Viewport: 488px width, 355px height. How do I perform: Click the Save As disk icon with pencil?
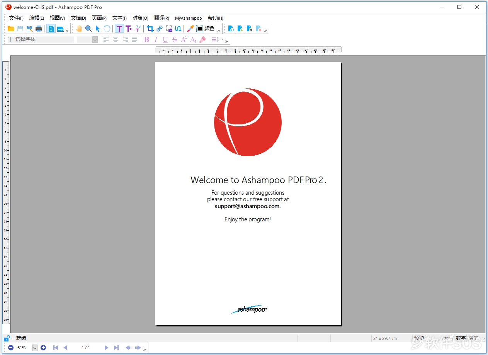pyautogui.click(x=29, y=29)
